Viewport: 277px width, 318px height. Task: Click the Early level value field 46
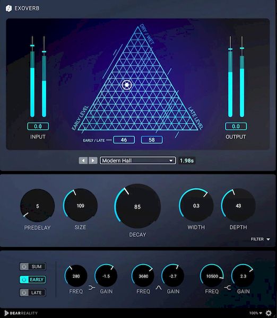(x=124, y=140)
